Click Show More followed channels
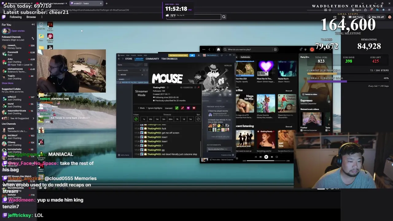This screenshot has width=393, height=221. pos(7,83)
